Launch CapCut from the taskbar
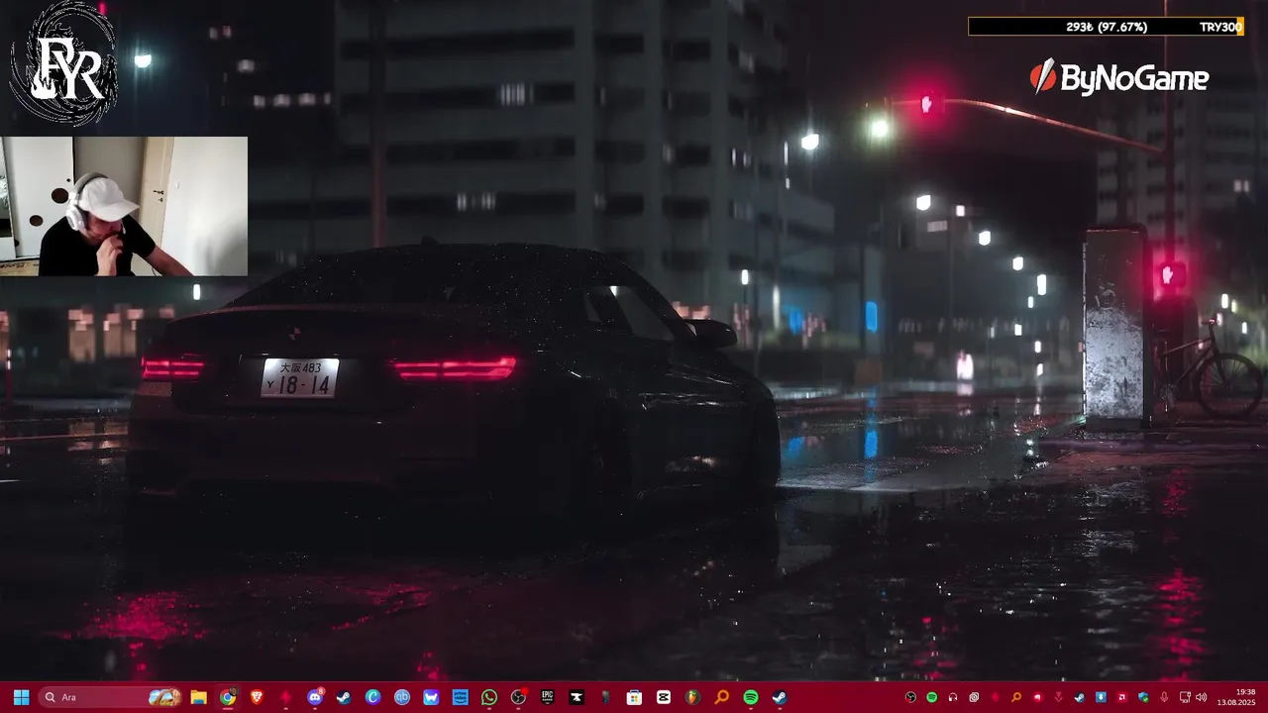Screen dimensions: 1268x713 click(x=664, y=697)
